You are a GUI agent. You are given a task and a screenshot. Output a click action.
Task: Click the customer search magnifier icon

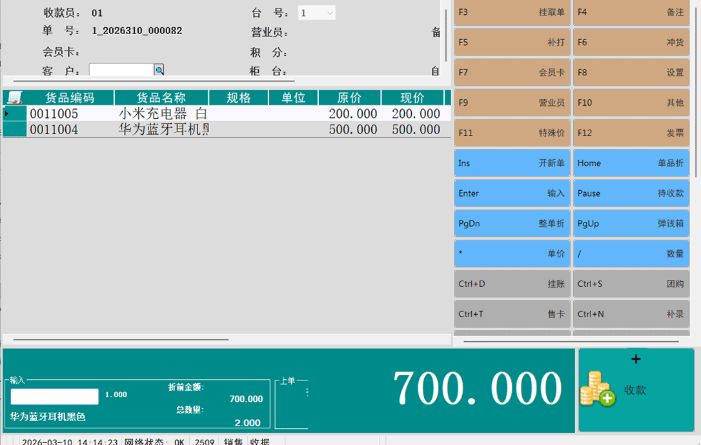[x=159, y=70]
